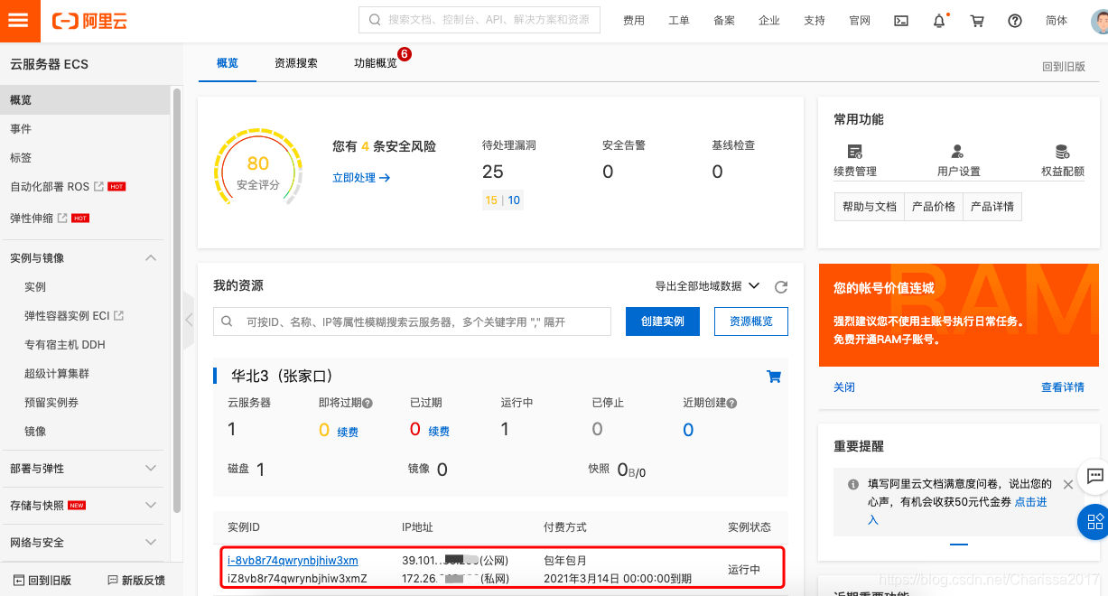This screenshot has width=1108, height=596.
Task: Refresh my resources list
Action: click(x=781, y=287)
